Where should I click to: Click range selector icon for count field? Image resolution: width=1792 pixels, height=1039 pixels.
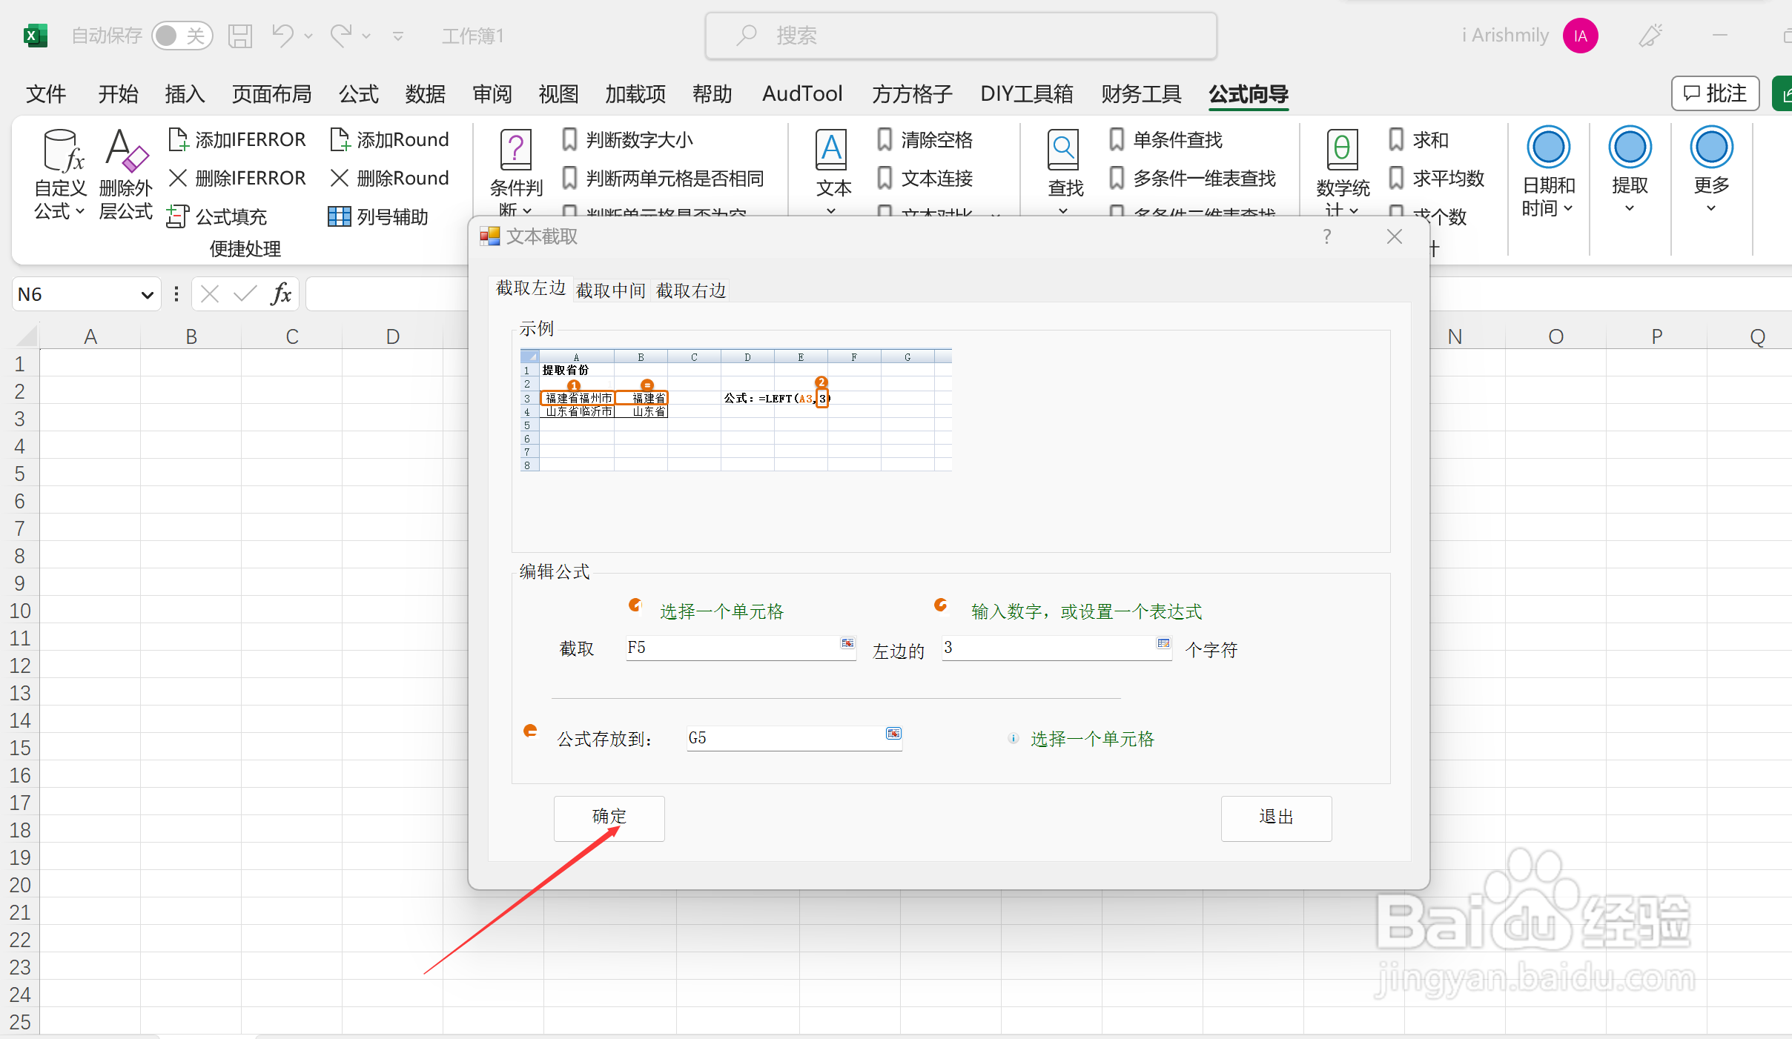(1163, 643)
